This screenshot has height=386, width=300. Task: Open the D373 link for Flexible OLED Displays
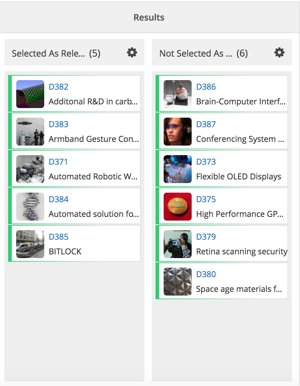206,162
